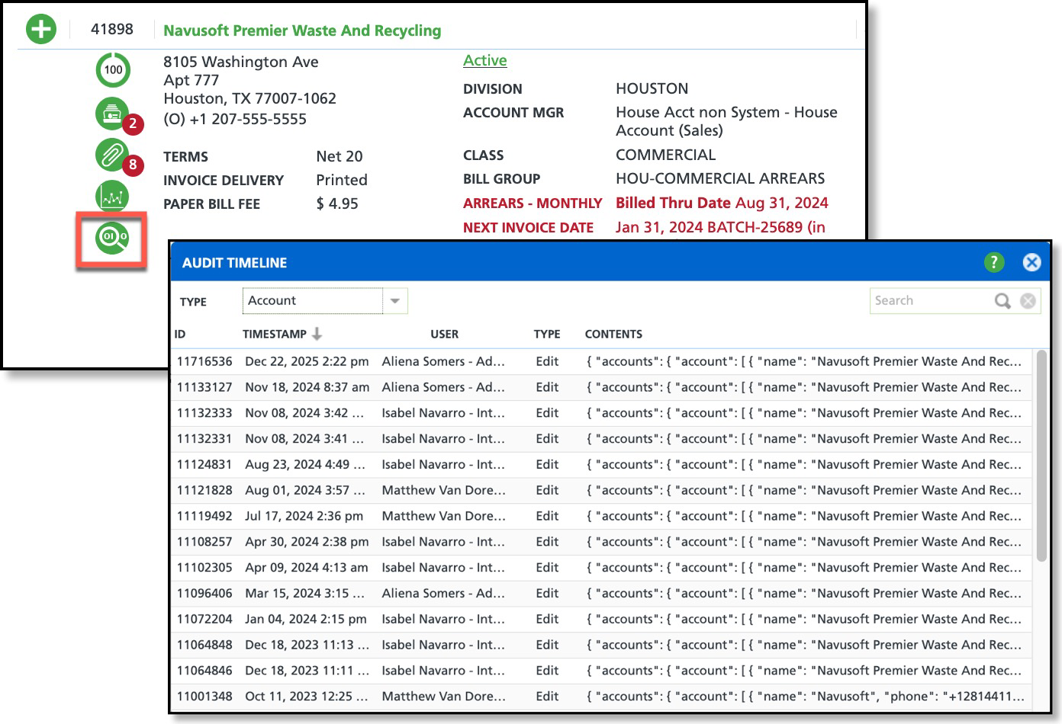This screenshot has width=1062, height=724.
Task: Click timestamp Dec 22, 2025 2:22 pm
Action: 307,361
